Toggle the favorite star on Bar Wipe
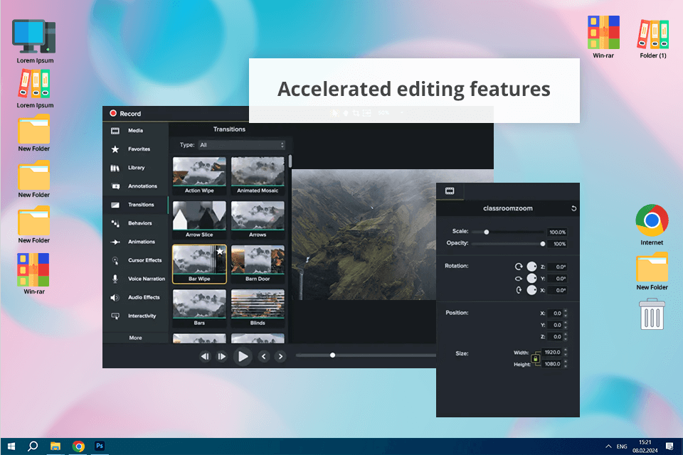The image size is (683, 455). (220, 252)
